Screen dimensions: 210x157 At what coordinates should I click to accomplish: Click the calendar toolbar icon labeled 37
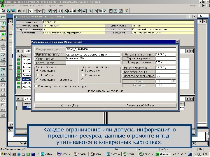pyautogui.click(x=105, y=11)
